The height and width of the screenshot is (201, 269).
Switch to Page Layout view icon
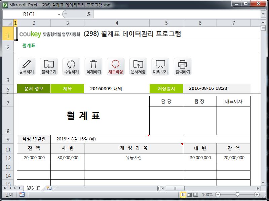click(x=189, y=195)
